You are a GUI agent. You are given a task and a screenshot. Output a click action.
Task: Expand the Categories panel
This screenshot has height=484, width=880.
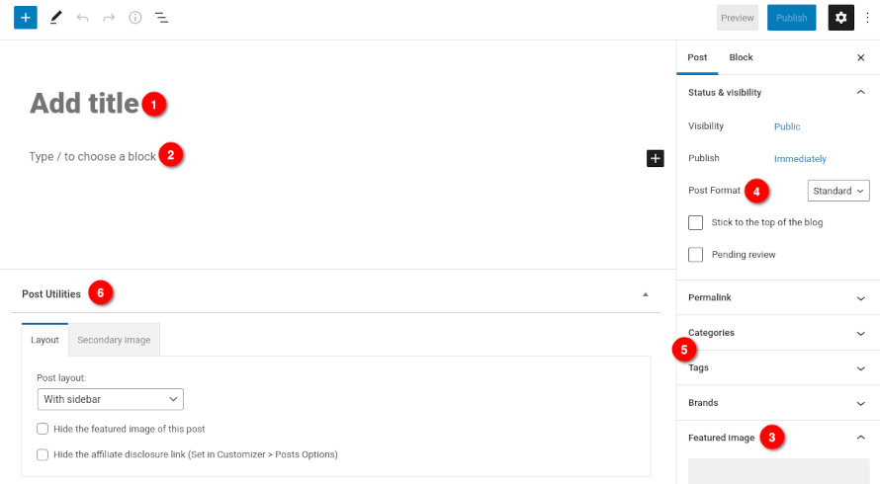(x=778, y=333)
